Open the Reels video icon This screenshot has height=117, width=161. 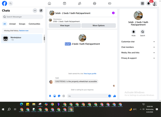click(x=64, y=4)
